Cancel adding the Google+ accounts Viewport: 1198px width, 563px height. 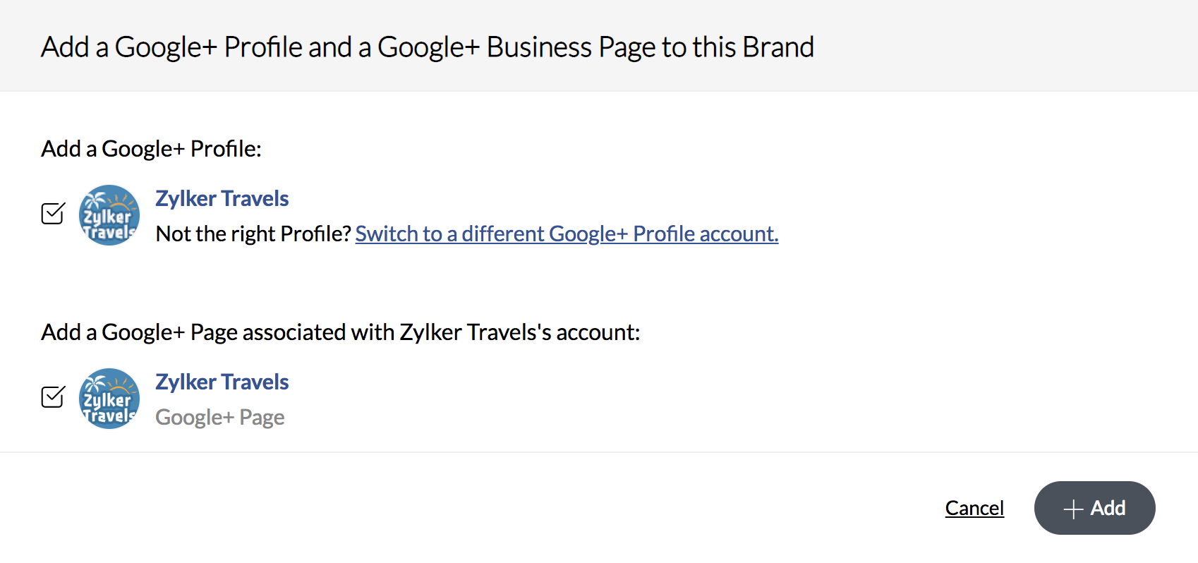tap(974, 508)
